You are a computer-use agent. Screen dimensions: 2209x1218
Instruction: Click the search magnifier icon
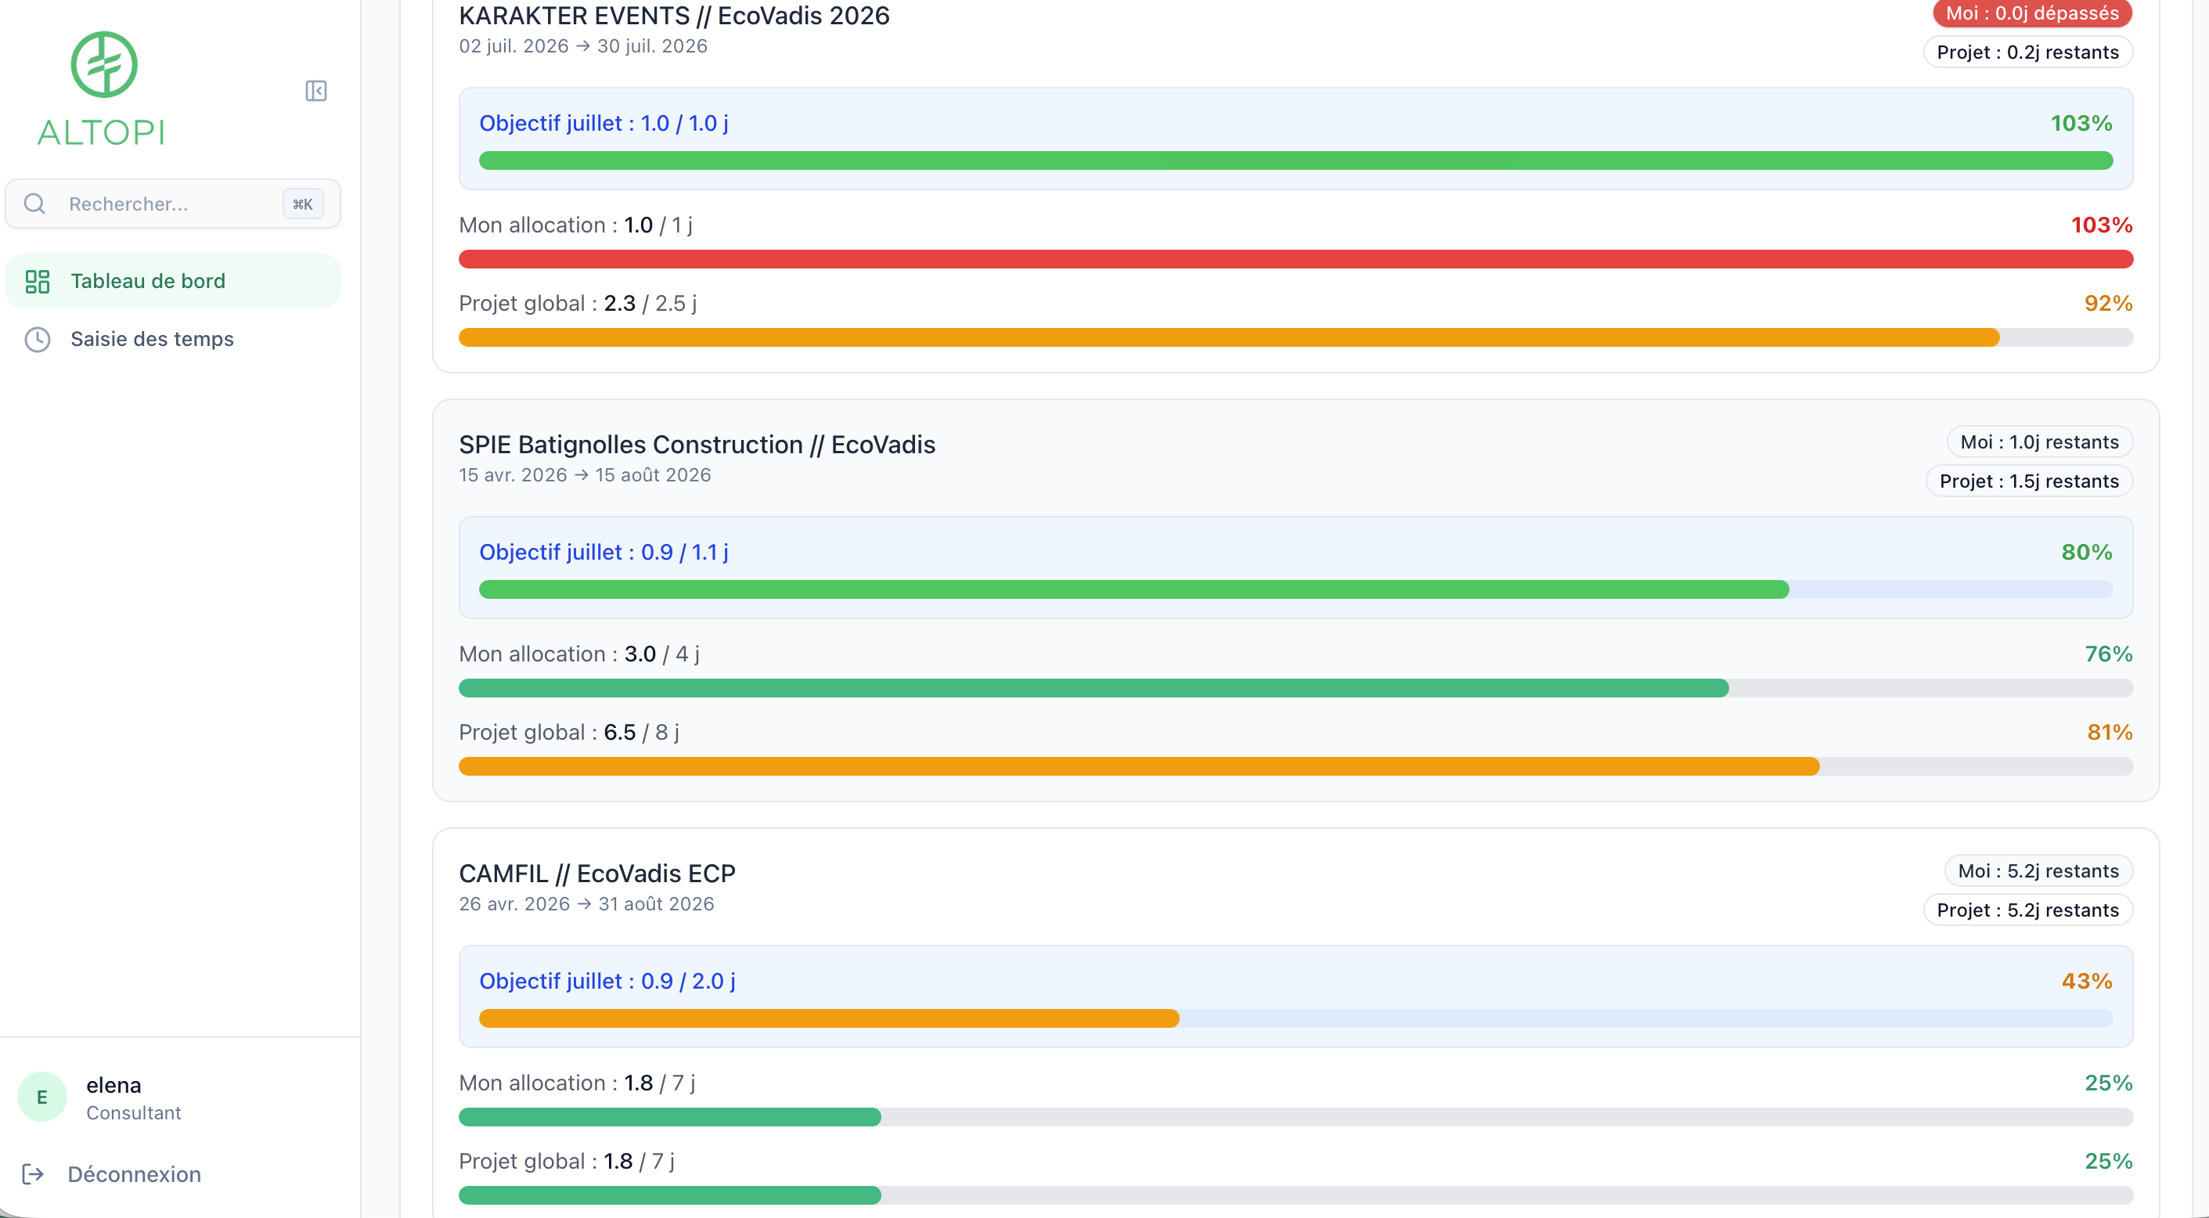tap(34, 204)
